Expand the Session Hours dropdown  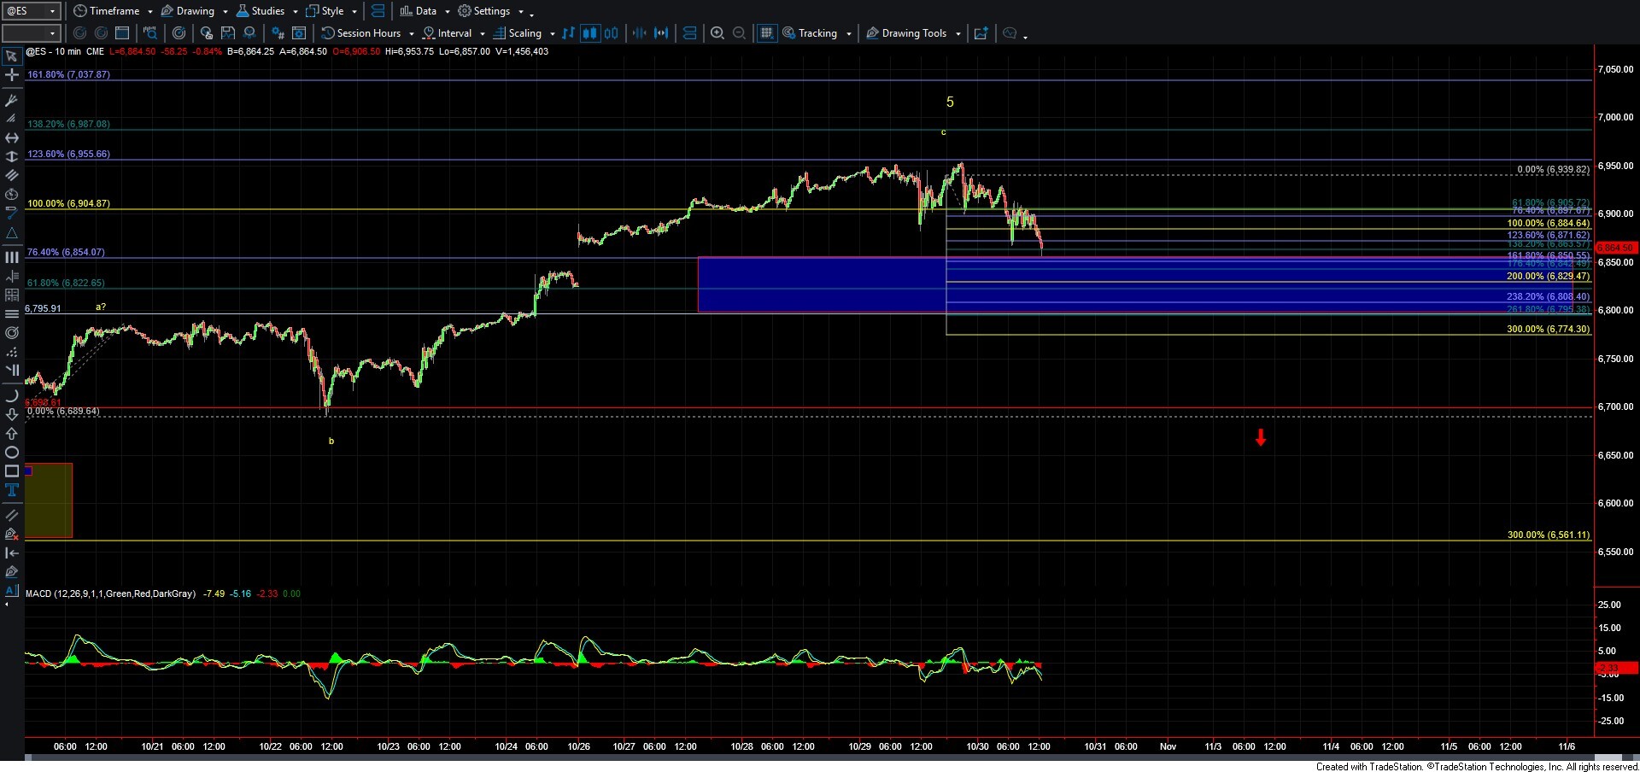click(367, 33)
